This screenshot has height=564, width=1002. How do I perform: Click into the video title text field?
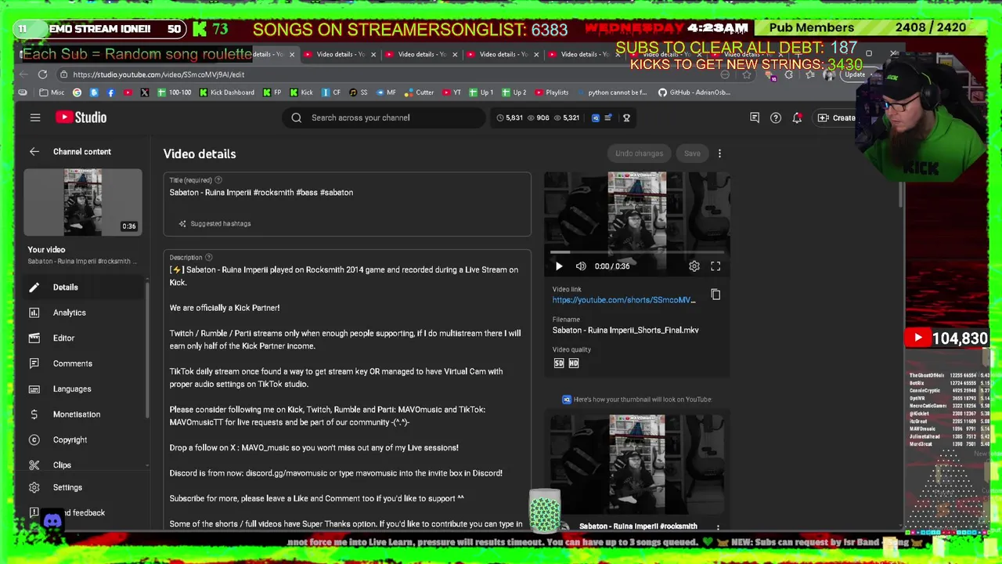(347, 193)
